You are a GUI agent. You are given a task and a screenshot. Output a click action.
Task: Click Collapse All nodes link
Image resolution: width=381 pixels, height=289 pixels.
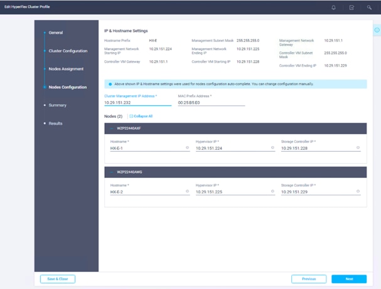141,116
